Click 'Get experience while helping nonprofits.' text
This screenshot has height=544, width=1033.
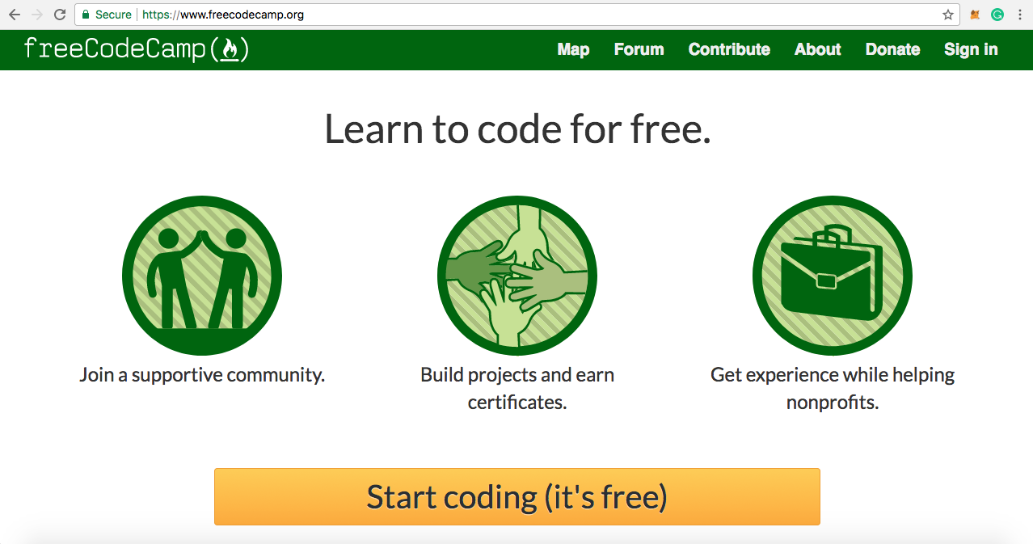833,389
